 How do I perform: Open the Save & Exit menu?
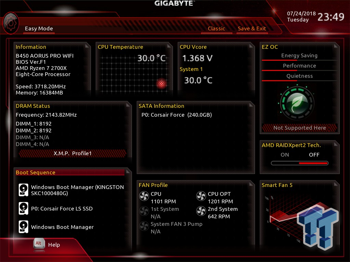pyautogui.click(x=252, y=29)
